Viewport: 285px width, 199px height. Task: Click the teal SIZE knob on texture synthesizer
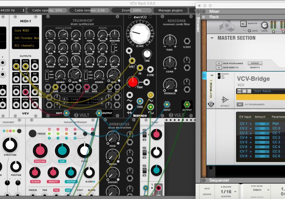pyautogui.click(x=62, y=150)
